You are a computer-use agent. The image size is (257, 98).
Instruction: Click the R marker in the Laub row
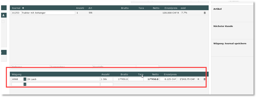pyautogui.click(x=198, y=79)
